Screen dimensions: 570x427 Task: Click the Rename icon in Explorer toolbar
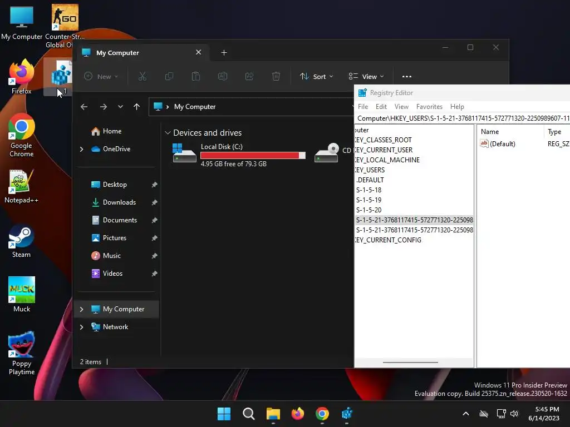[223, 76]
